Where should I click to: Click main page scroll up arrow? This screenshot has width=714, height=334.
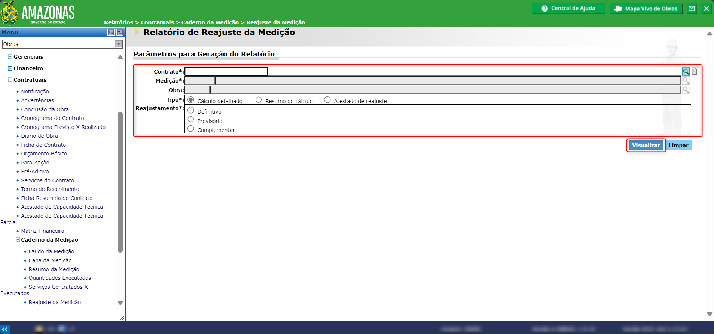pos(710,34)
